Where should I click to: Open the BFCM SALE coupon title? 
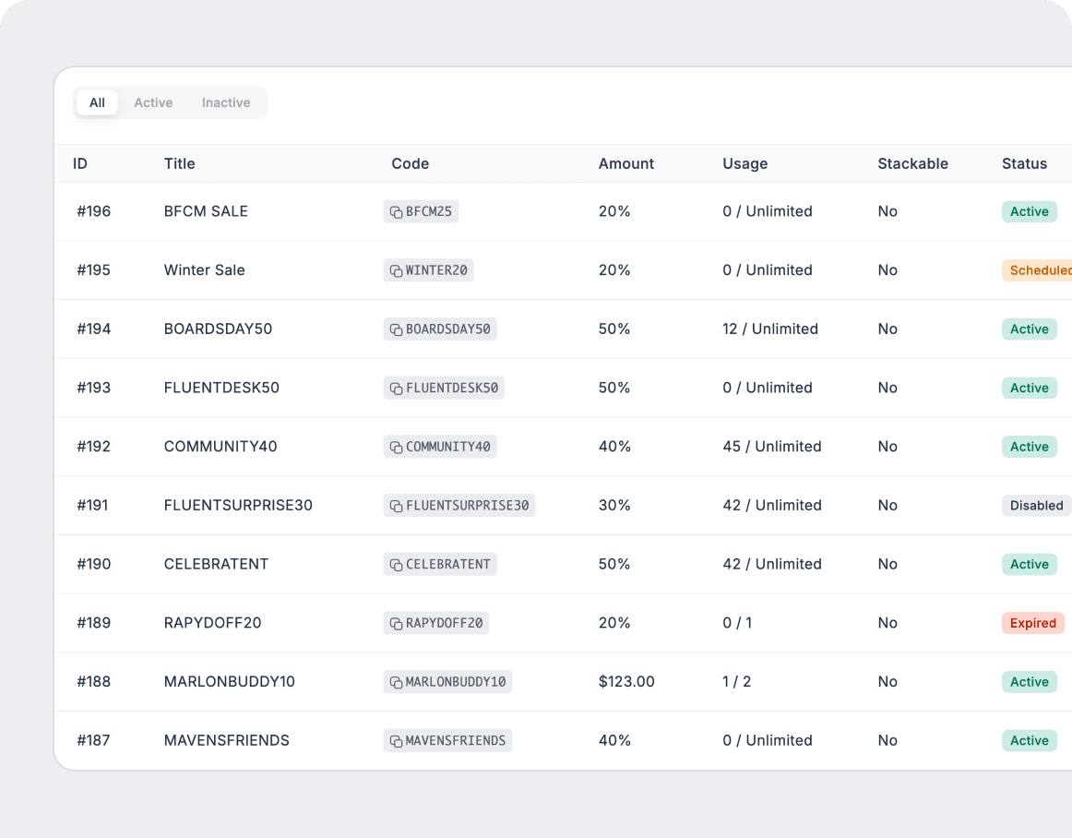point(206,211)
